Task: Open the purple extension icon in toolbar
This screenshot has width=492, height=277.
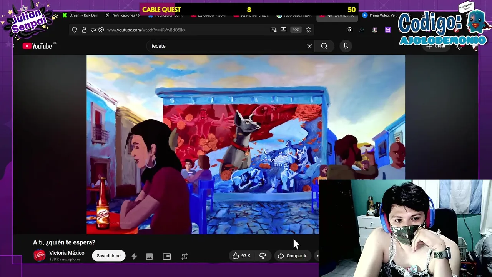Action: [388, 30]
